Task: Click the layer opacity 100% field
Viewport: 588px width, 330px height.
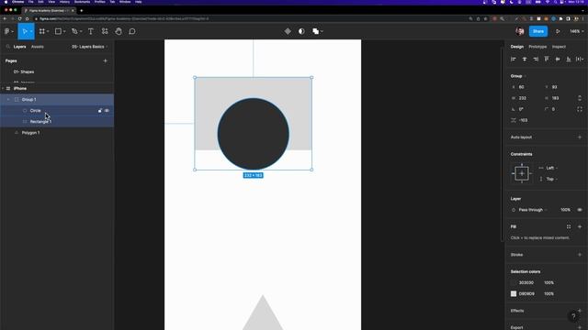Action: [565, 210]
